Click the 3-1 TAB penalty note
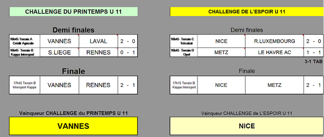The height and width of the screenshot is (137, 324). click(314, 61)
